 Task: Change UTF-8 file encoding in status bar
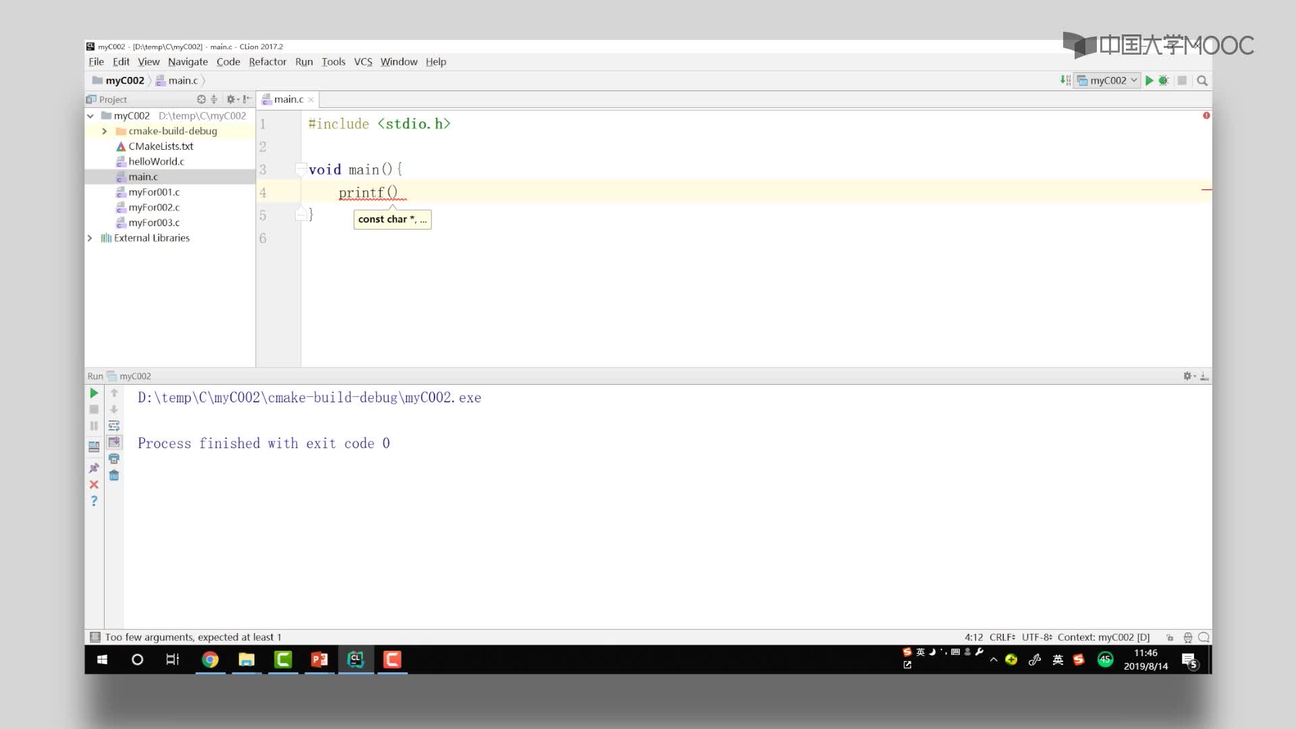coord(1036,637)
